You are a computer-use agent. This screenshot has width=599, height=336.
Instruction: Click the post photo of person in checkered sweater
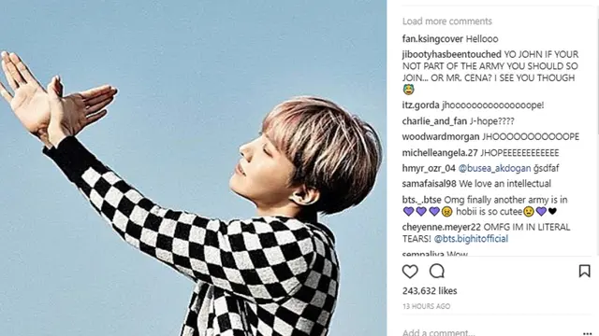click(x=194, y=168)
